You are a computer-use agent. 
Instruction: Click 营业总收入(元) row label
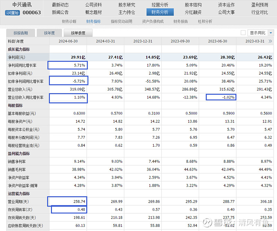click(x=20, y=89)
